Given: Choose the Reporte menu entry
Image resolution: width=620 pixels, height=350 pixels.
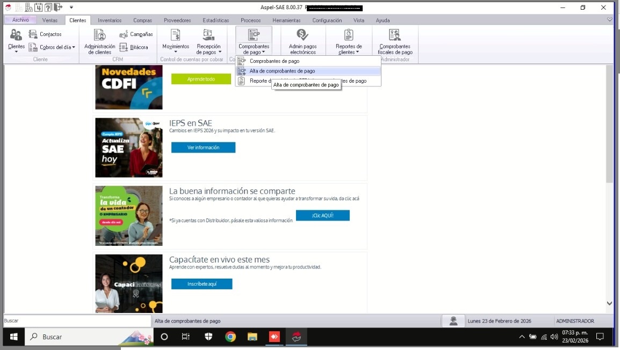Looking at the screenshot, I should 308,81.
